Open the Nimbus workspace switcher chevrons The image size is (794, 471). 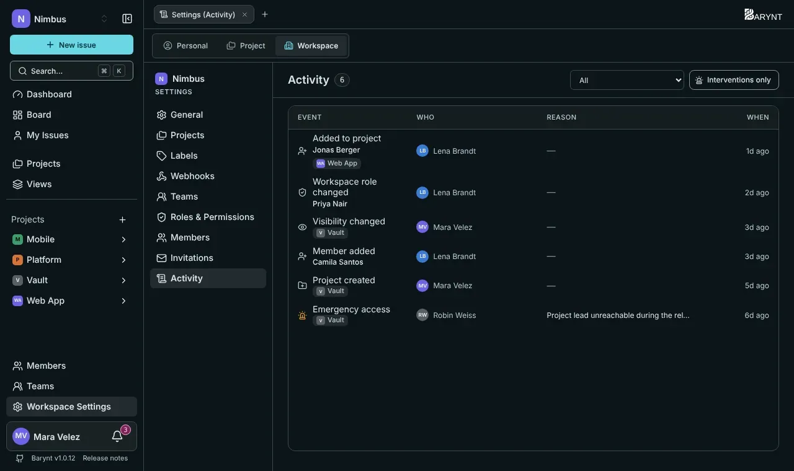click(x=104, y=19)
